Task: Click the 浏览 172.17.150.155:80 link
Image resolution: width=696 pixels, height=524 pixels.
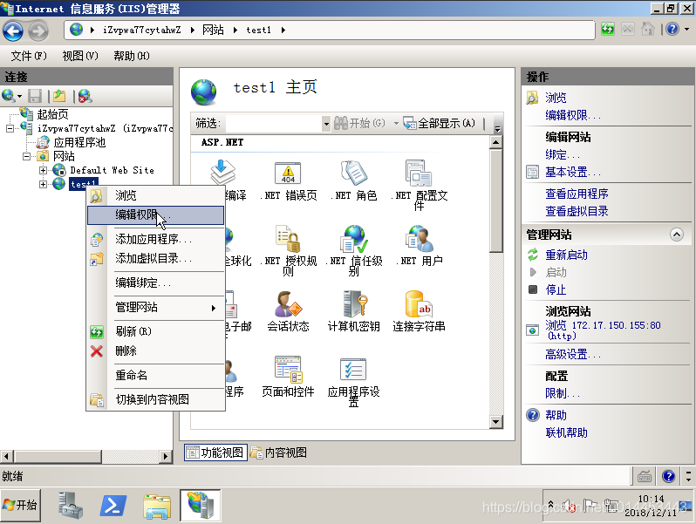Action: pyautogui.click(x=603, y=330)
